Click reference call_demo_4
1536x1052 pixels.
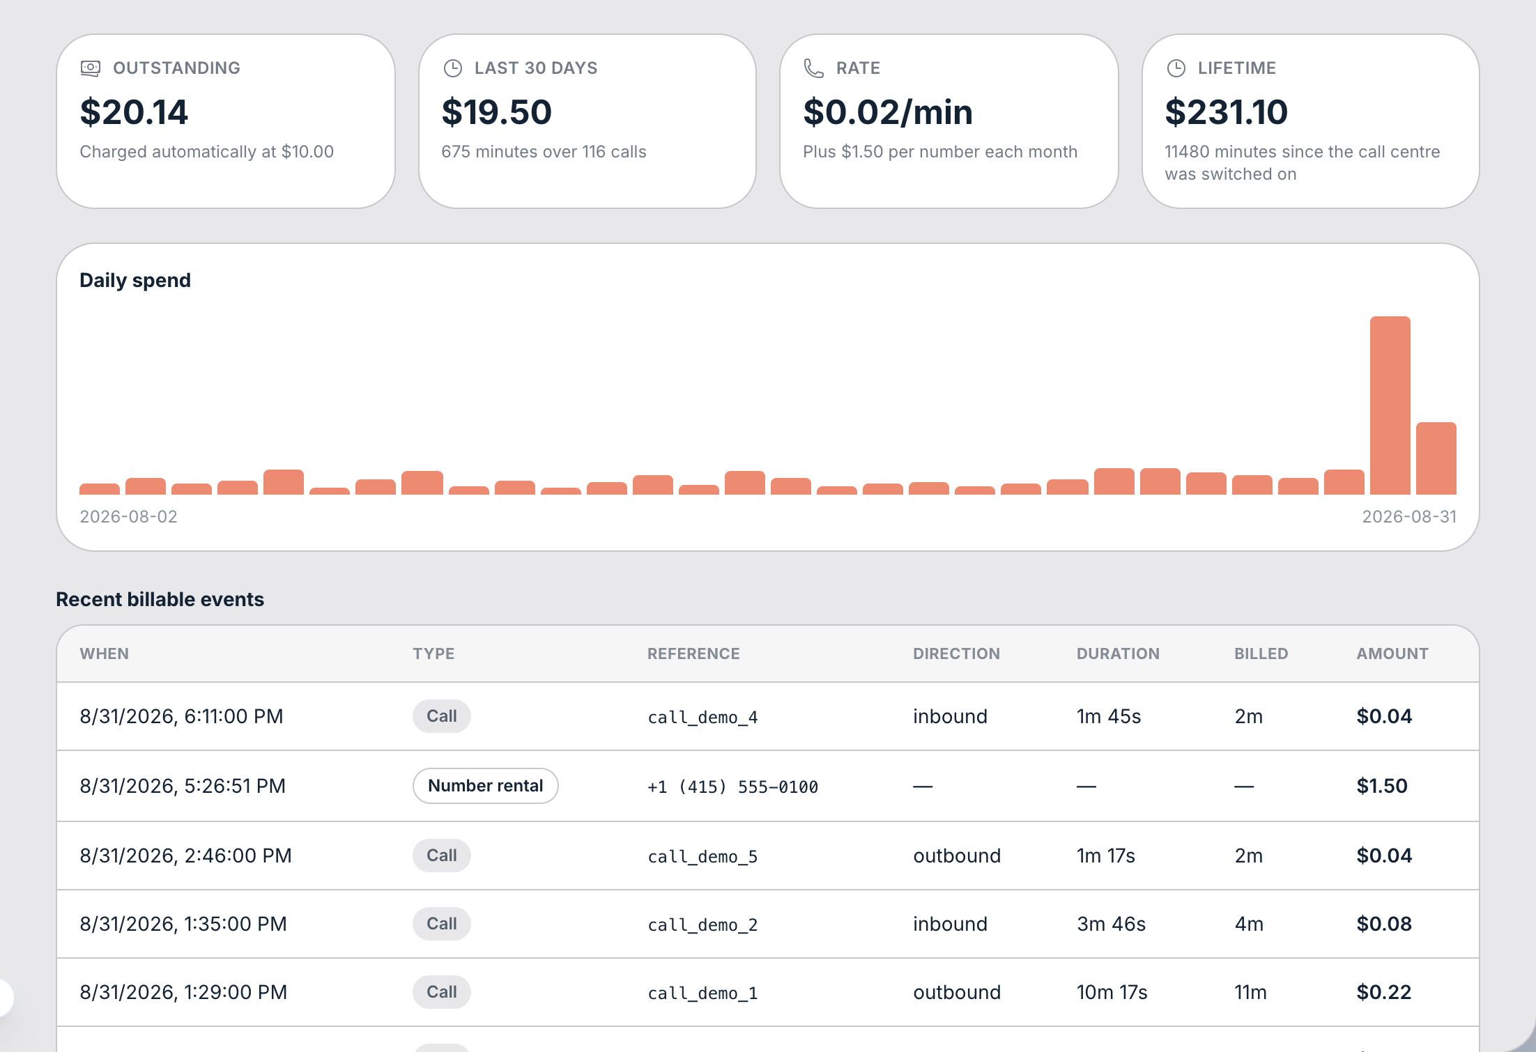click(x=702, y=718)
